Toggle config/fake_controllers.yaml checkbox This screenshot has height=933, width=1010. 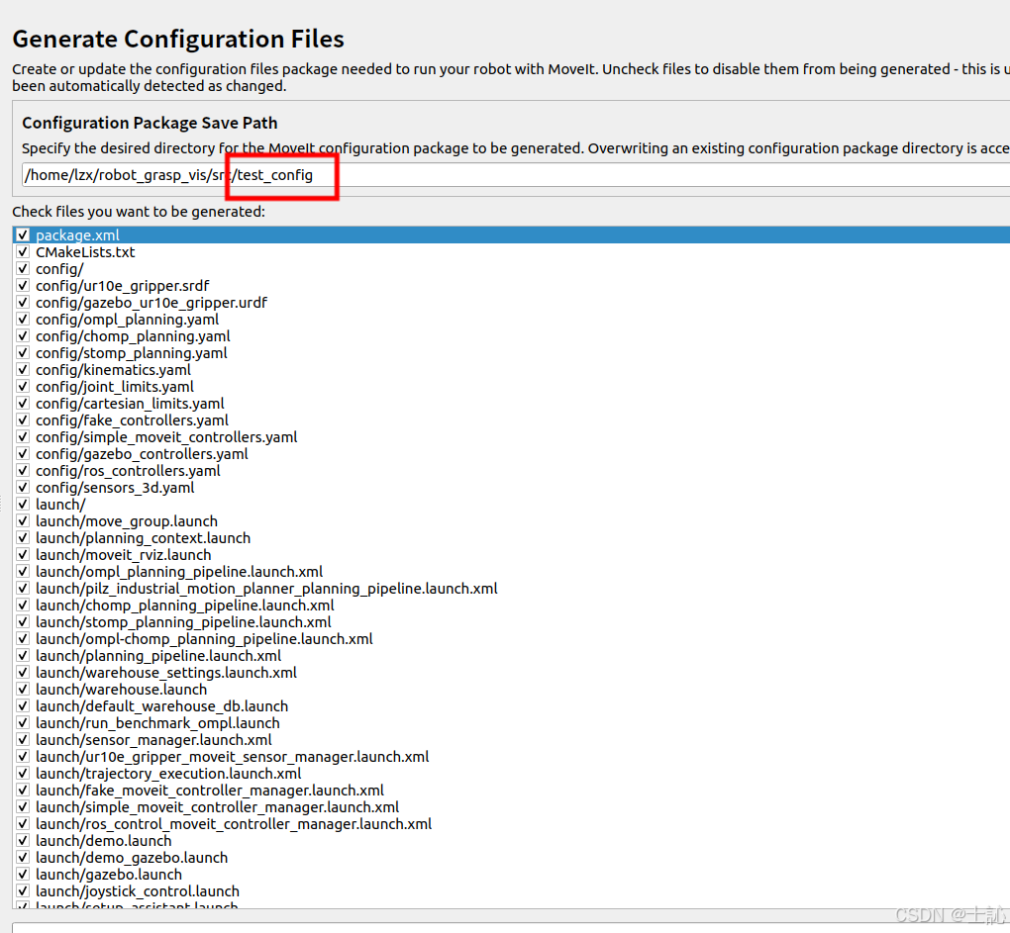tap(23, 420)
